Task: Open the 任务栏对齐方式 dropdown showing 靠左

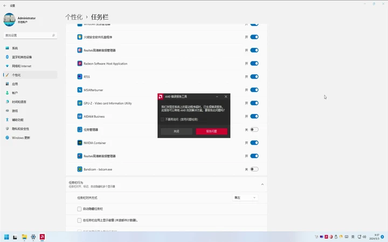Action: pyautogui.click(x=245, y=197)
